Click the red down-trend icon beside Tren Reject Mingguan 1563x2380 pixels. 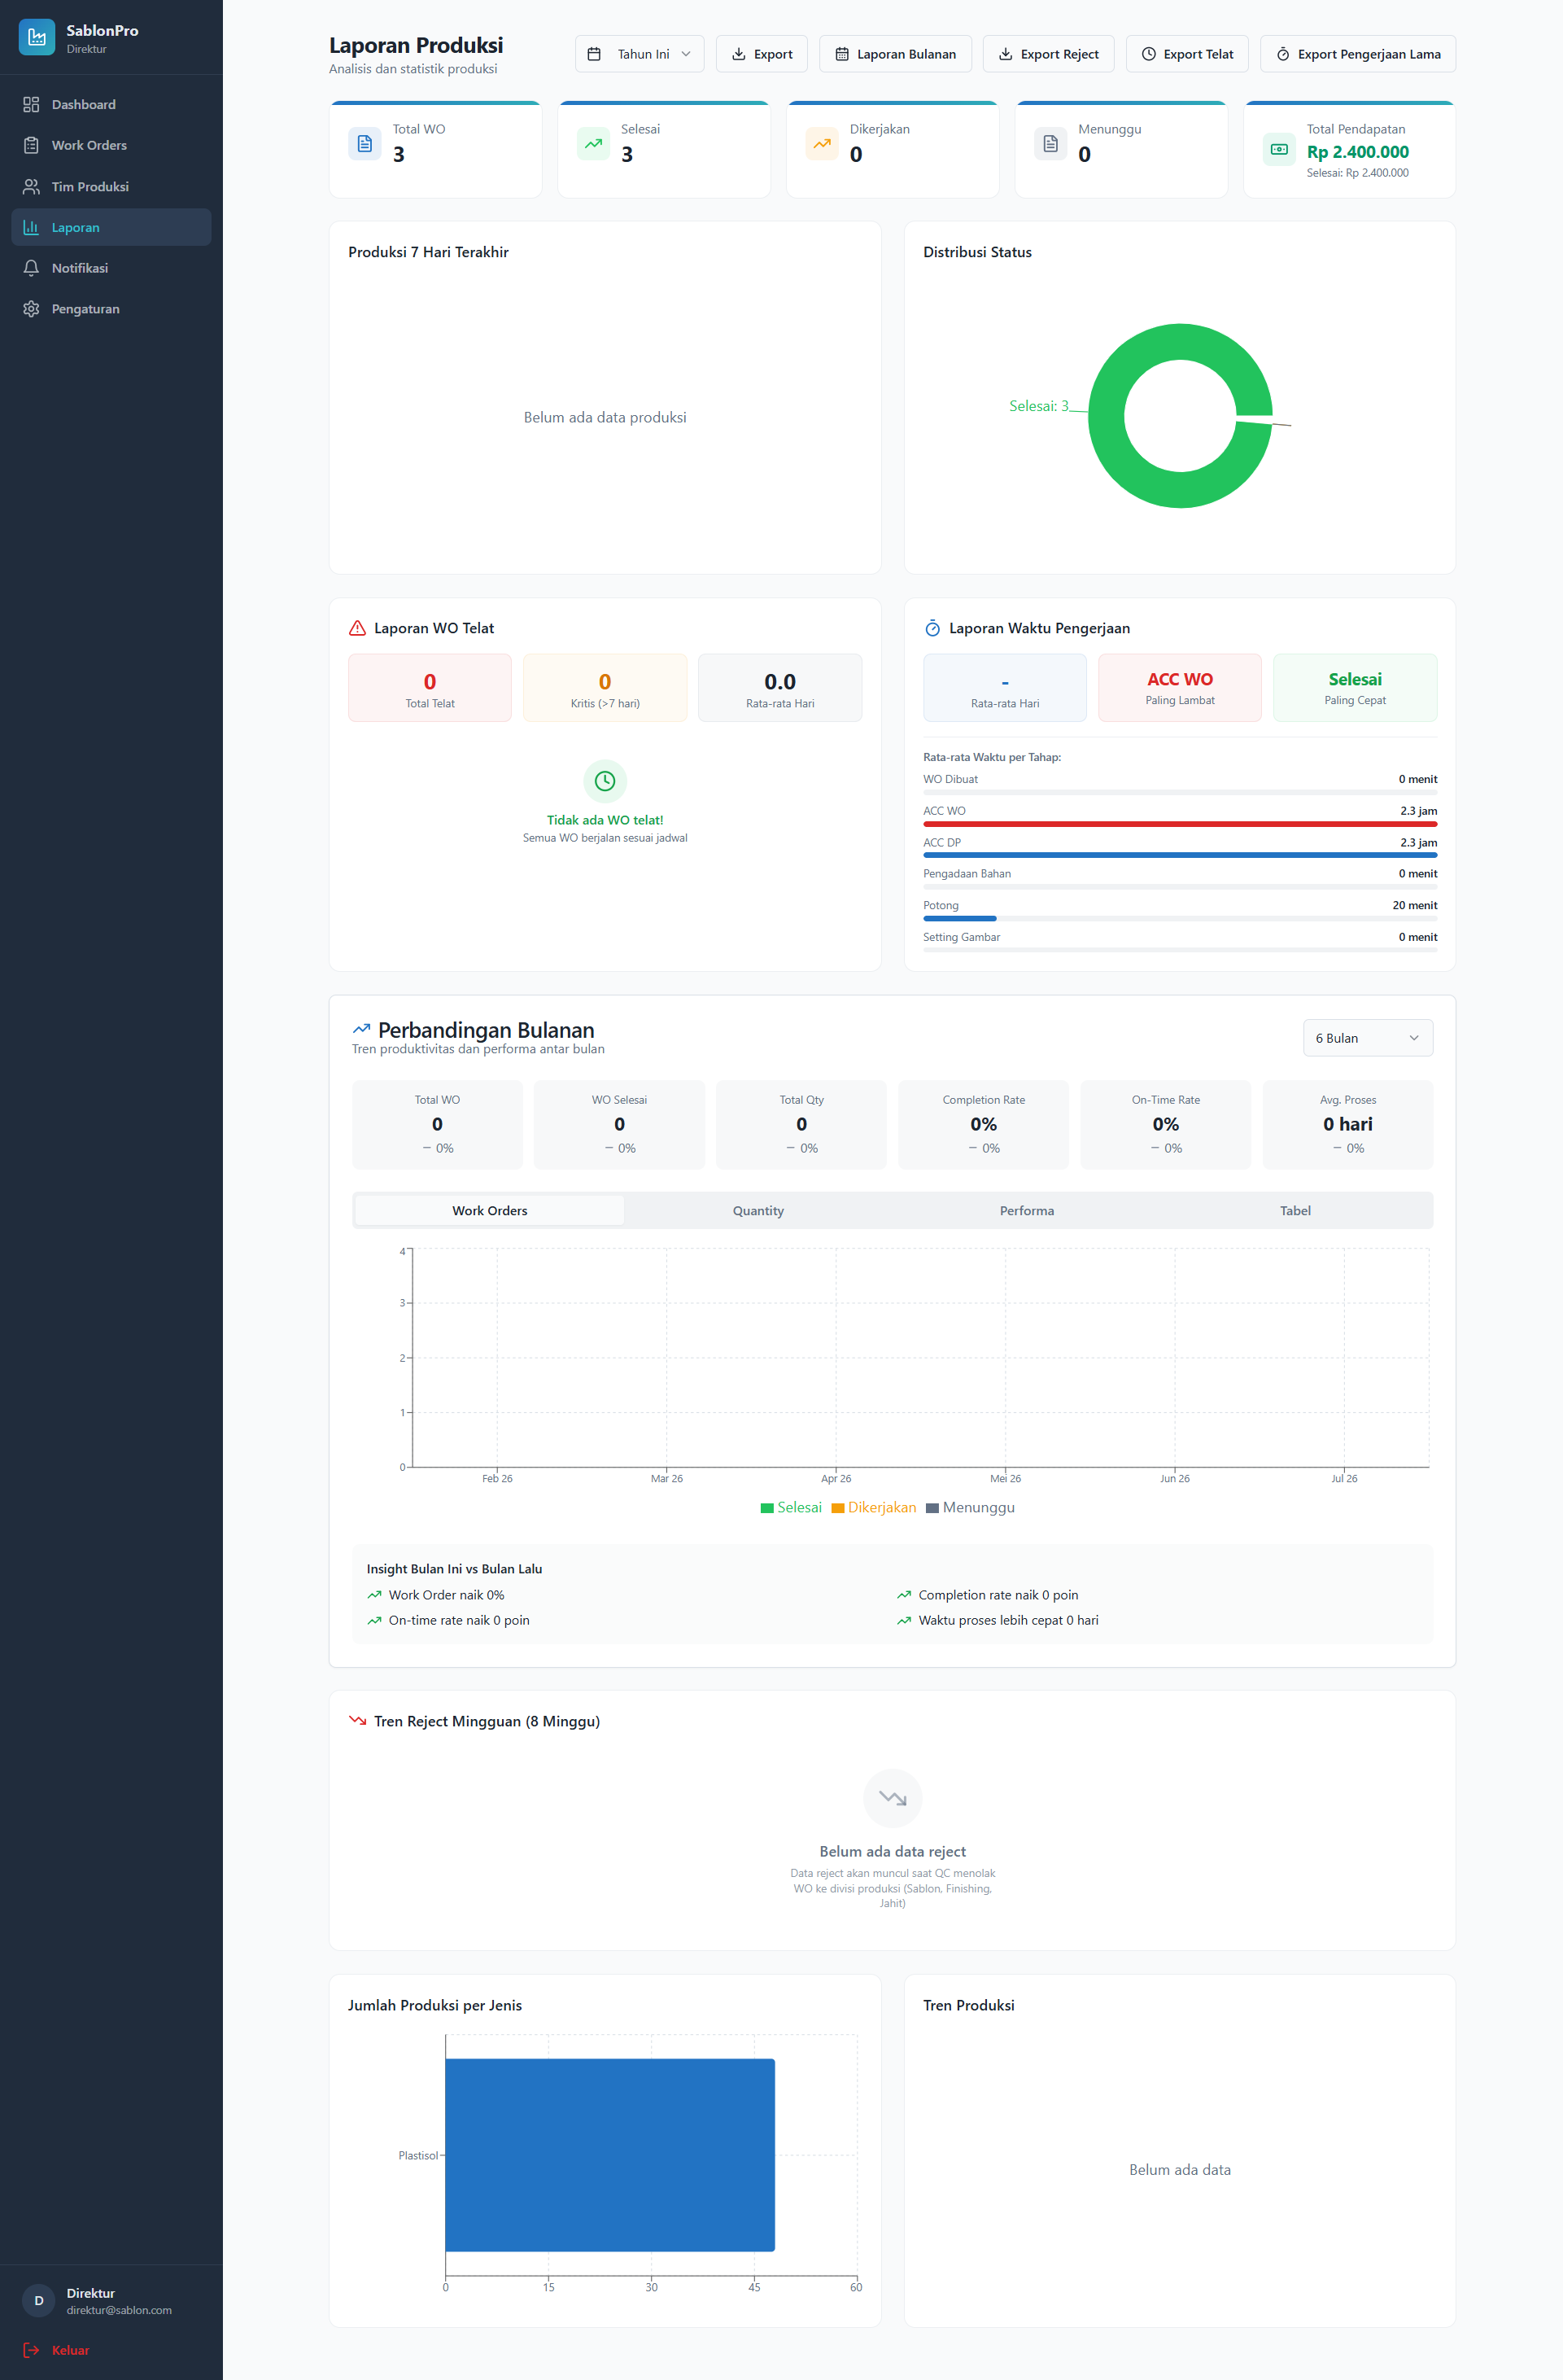click(x=356, y=1720)
